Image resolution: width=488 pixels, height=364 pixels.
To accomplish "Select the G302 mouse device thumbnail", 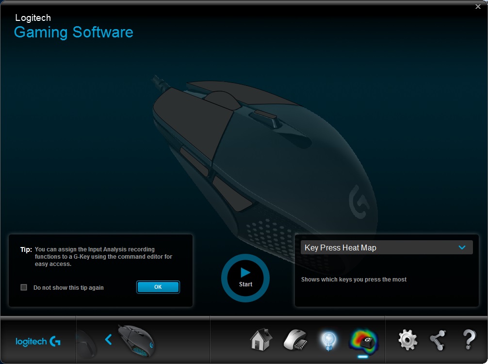I will [x=137, y=340].
